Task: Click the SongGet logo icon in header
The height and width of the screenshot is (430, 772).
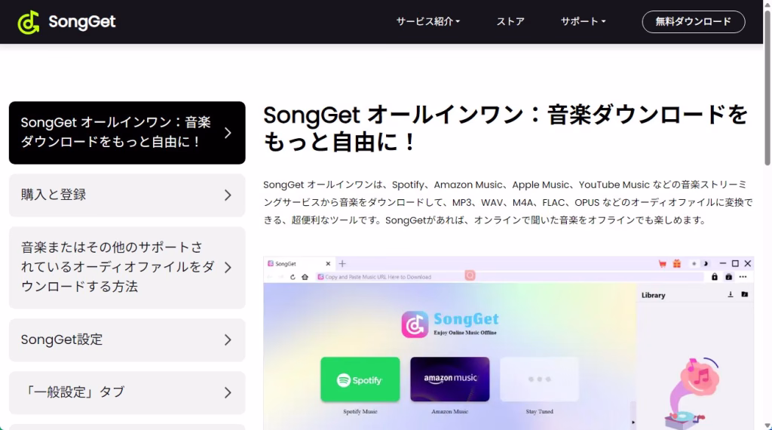Action: pyautogui.click(x=29, y=22)
